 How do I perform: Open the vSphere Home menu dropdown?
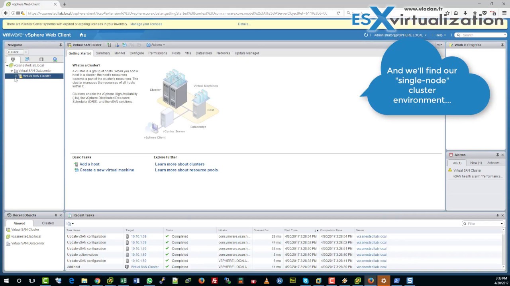(x=83, y=35)
